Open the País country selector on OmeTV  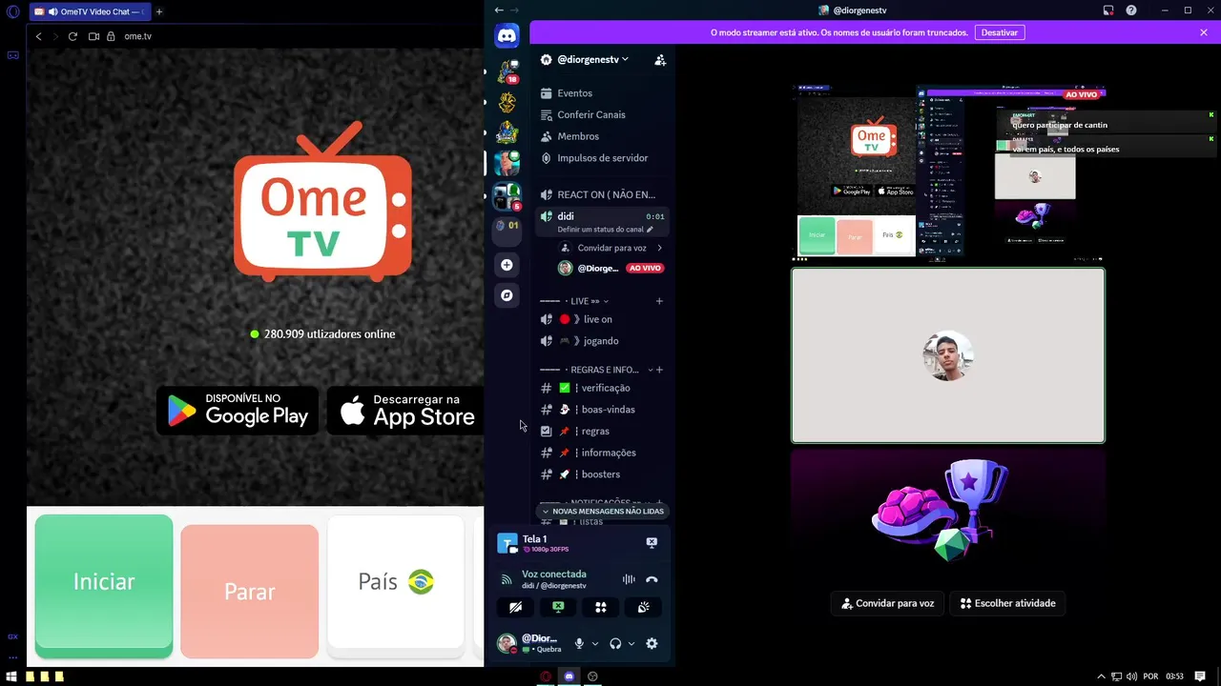(x=396, y=582)
